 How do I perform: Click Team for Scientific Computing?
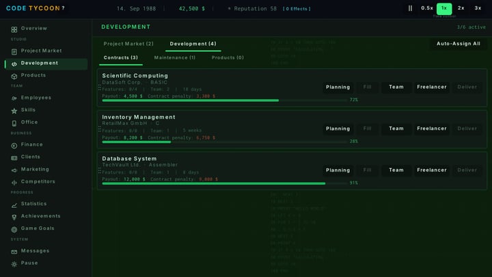396,87
